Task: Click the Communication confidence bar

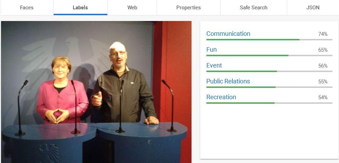Action: tap(269, 40)
